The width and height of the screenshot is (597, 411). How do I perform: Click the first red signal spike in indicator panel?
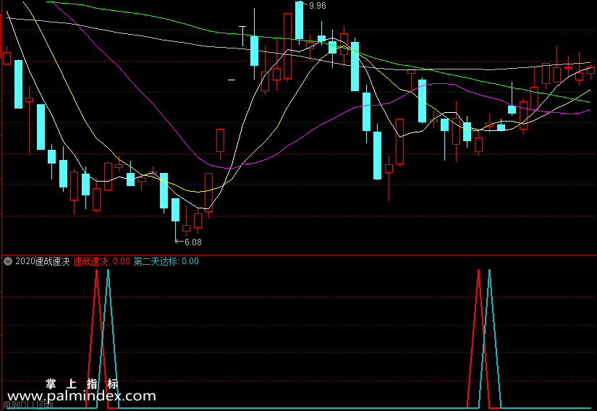96,339
